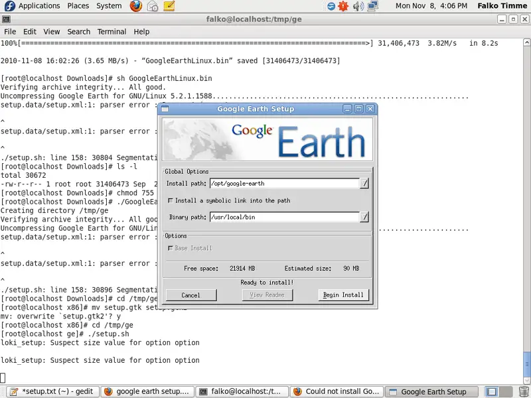Click the terminal scrollbar down arrow
This screenshot has height=398, width=531.
[x=527, y=381]
